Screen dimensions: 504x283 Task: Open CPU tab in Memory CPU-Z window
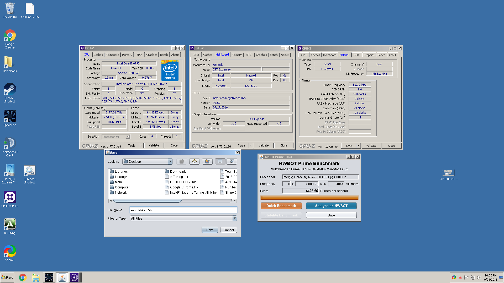click(304, 55)
